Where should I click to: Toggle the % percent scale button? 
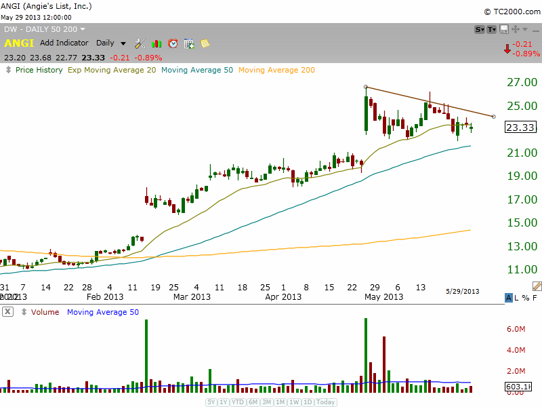pos(526,298)
